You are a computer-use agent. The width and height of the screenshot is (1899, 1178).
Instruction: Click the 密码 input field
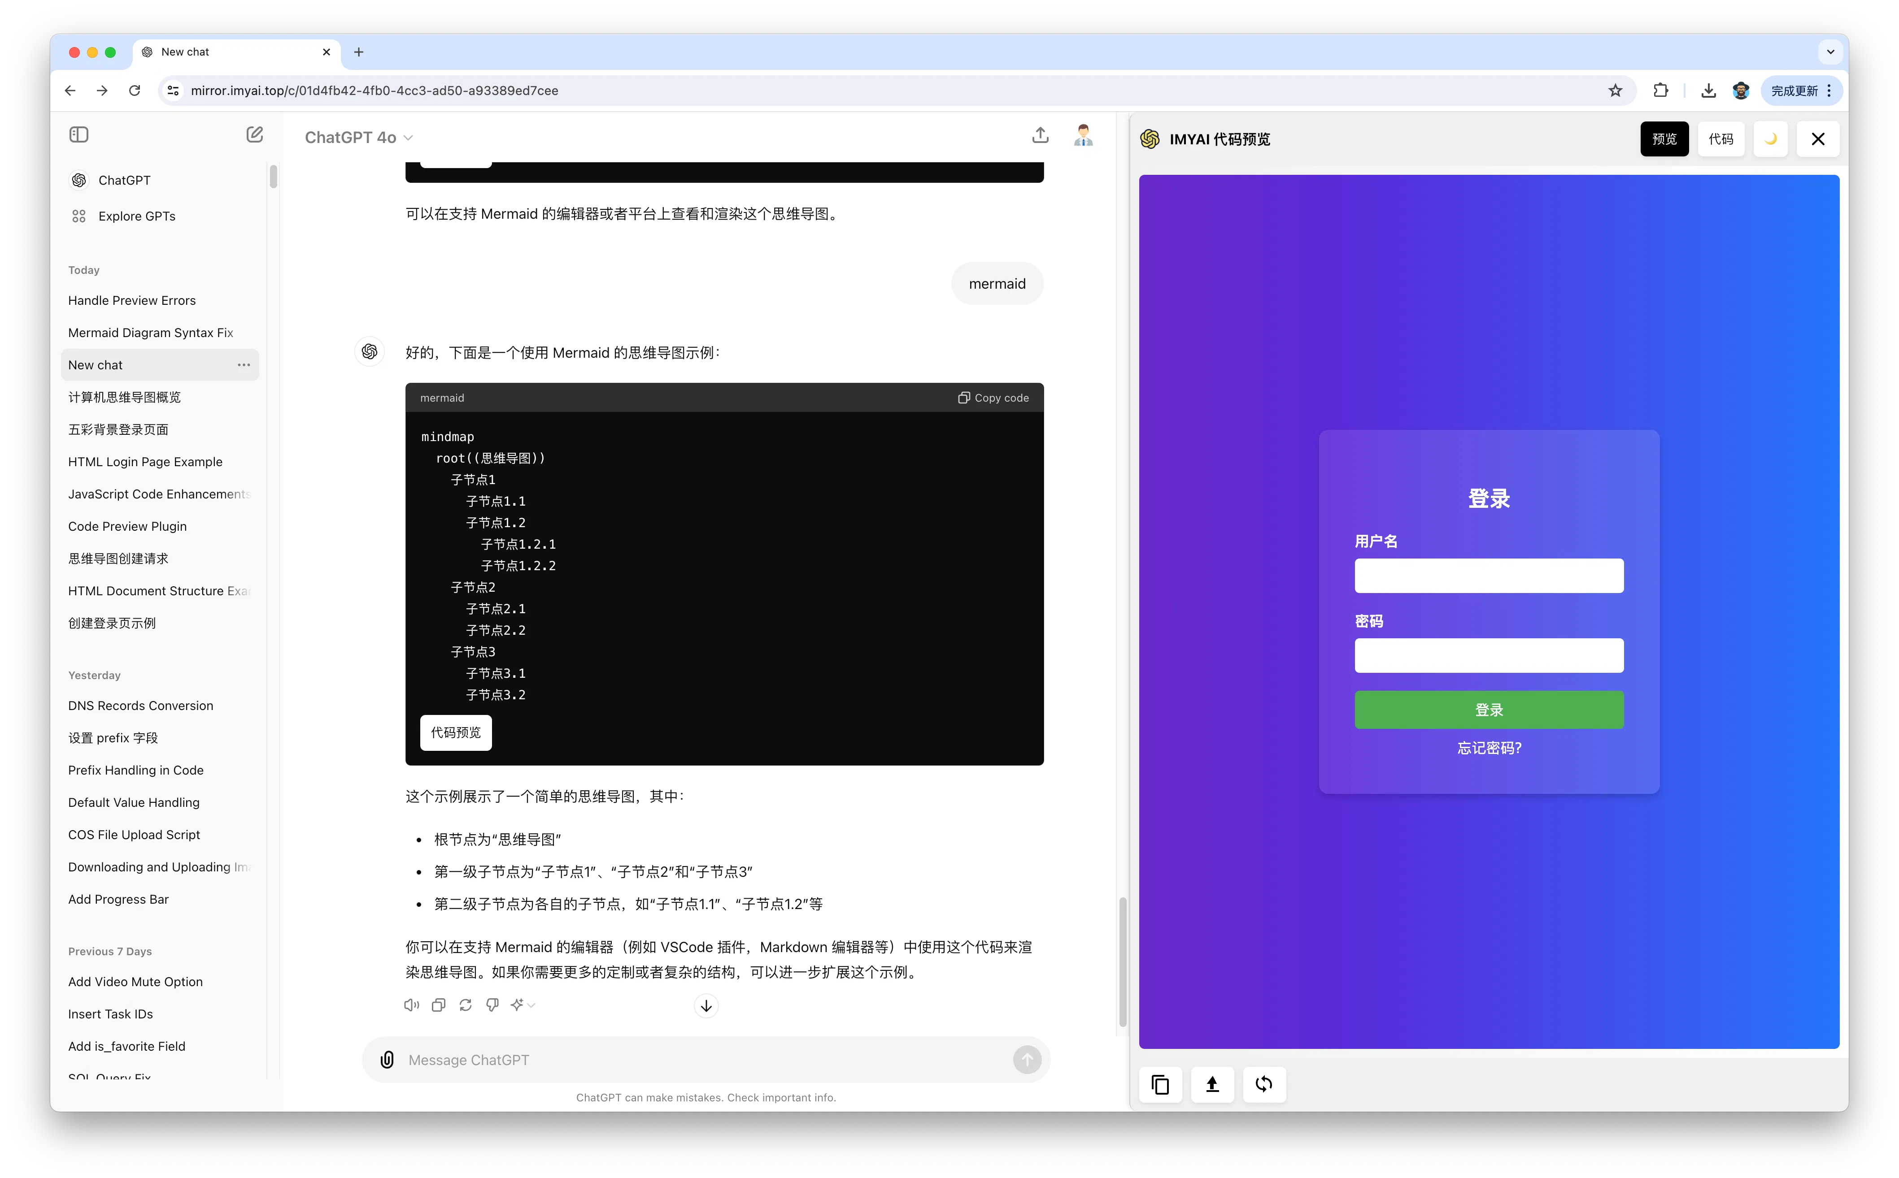[1489, 655]
